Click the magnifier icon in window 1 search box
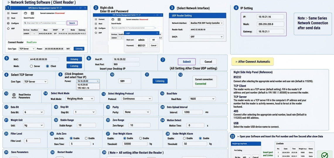 pos(25,23)
